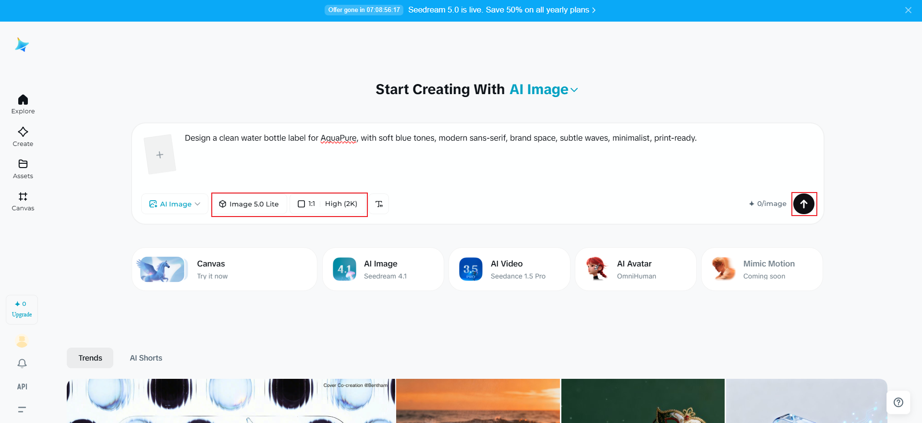Close the promotional banner
The image size is (922, 423).
pos(908,10)
